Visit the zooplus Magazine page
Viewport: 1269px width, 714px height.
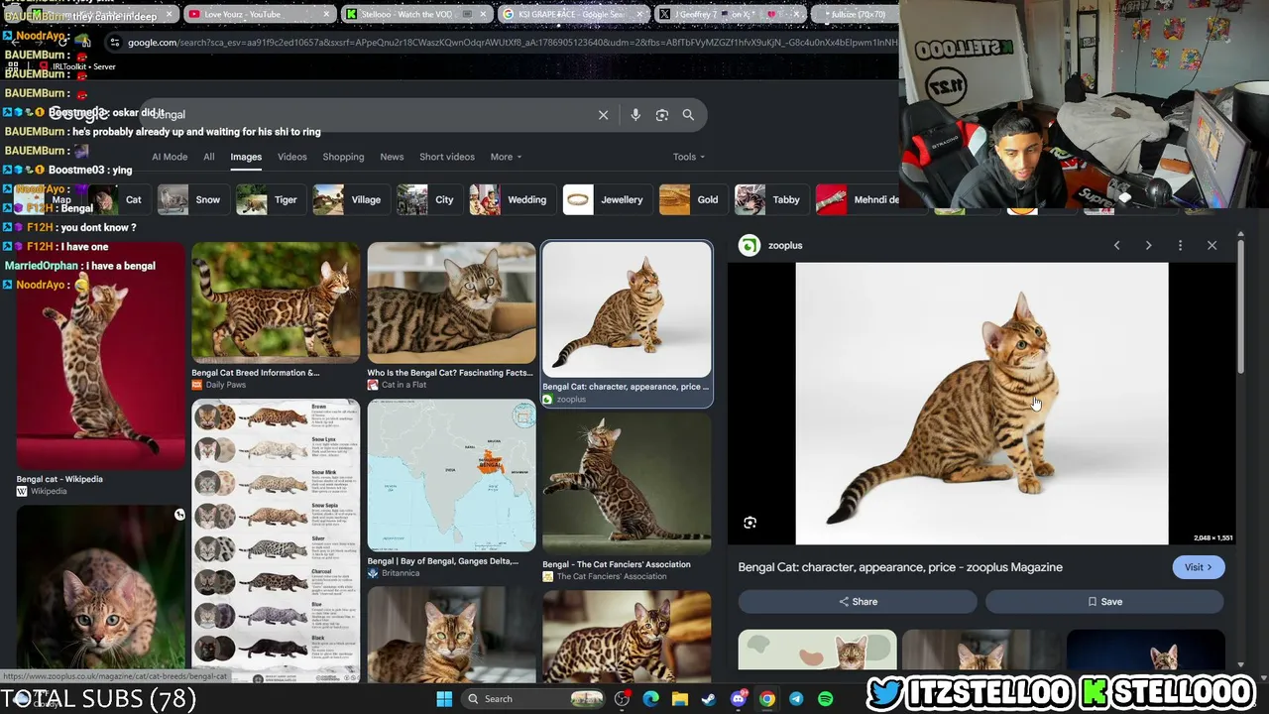click(1199, 567)
